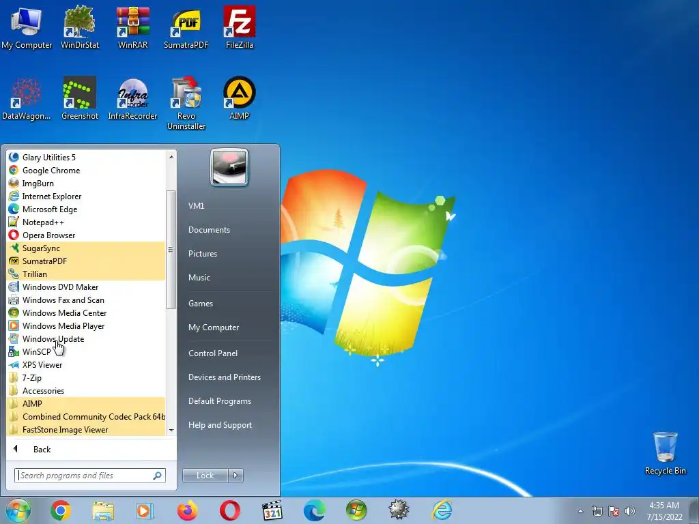Open Default Programs
The width and height of the screenshot is (699, 524).
pos(219,401)
